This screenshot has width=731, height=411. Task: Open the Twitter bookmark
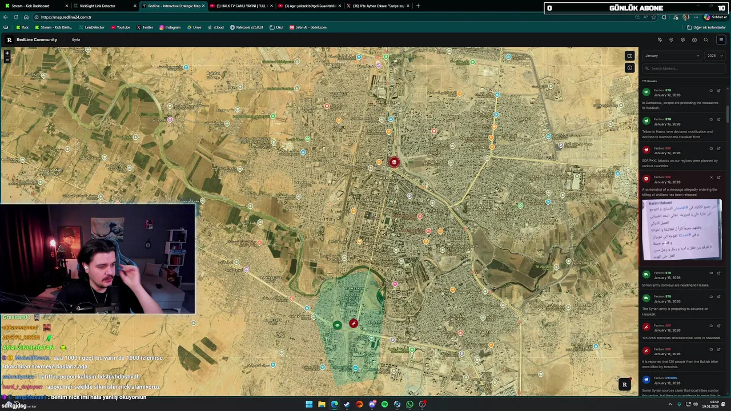tap(145, 27)
